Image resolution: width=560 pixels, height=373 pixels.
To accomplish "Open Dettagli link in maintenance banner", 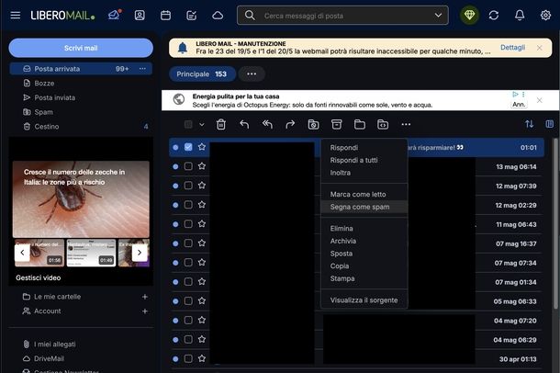I will pos(512,48).
